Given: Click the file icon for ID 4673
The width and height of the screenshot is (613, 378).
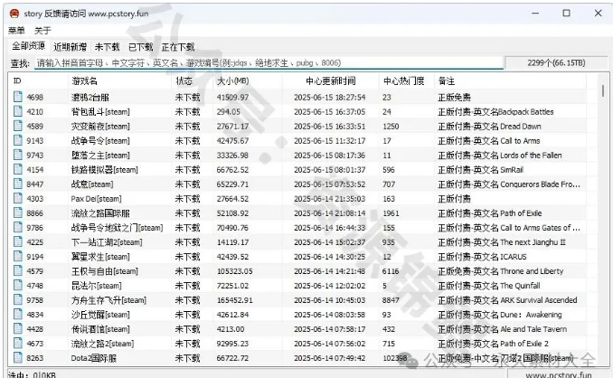Looking at the screenshot, I should (x=18, y=343).
